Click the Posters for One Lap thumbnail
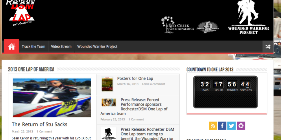281x140 pixels. pos(107,84)
